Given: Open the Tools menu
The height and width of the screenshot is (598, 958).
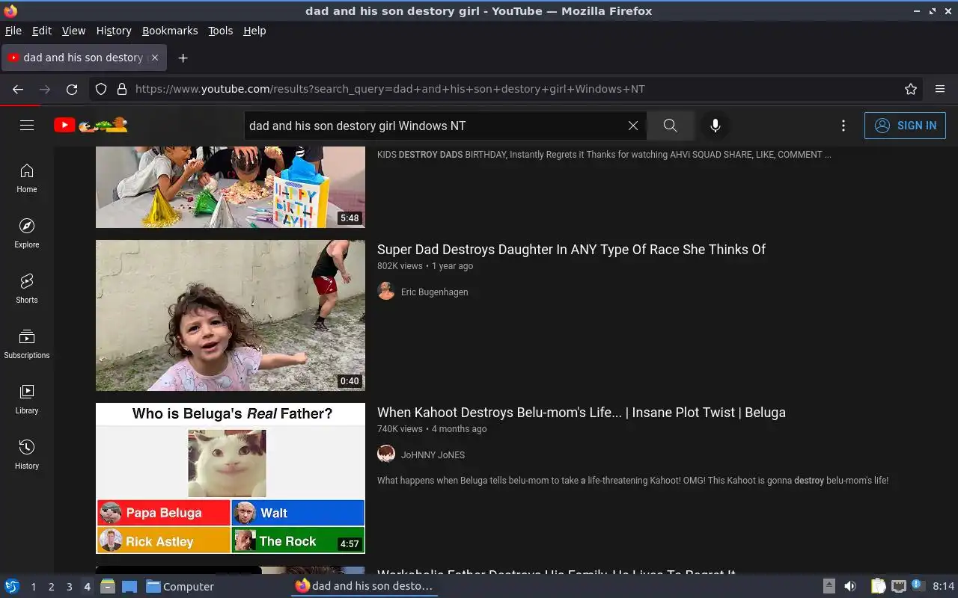Looking at the screenshot, I should (221, 31).
